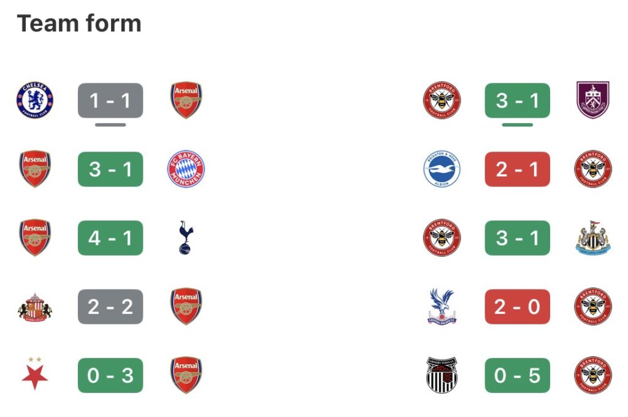628x417 pixels.
Task: Select the Brentford vs Newcastle 3 - 1 score
Action: [518, 238]
